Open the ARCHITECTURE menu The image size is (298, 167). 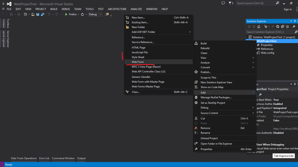(117, 9)
